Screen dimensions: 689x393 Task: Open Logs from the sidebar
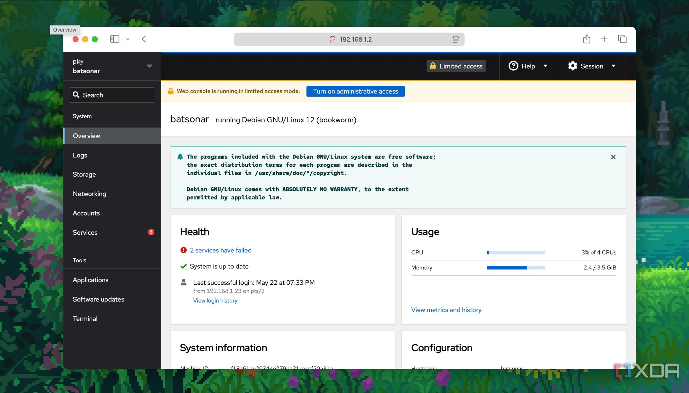(112, 155)
